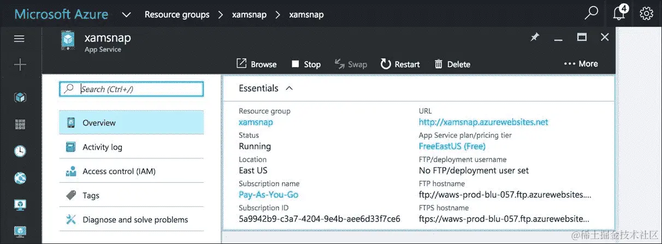This screenshot has width=662, height=244.
Task: Open http://xamsnap.azurewebsites.net URL
Action: point(483,122)
